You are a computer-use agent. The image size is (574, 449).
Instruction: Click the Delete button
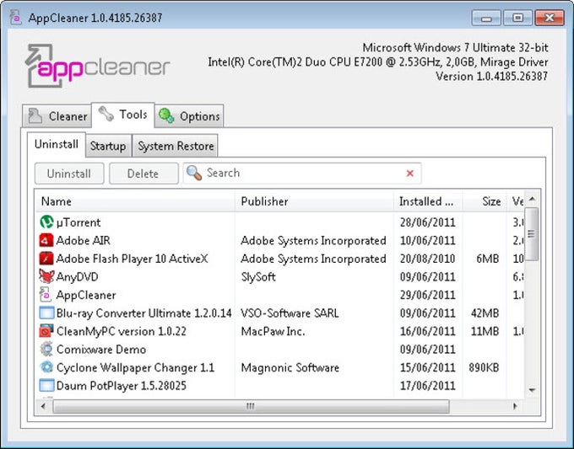143,174
